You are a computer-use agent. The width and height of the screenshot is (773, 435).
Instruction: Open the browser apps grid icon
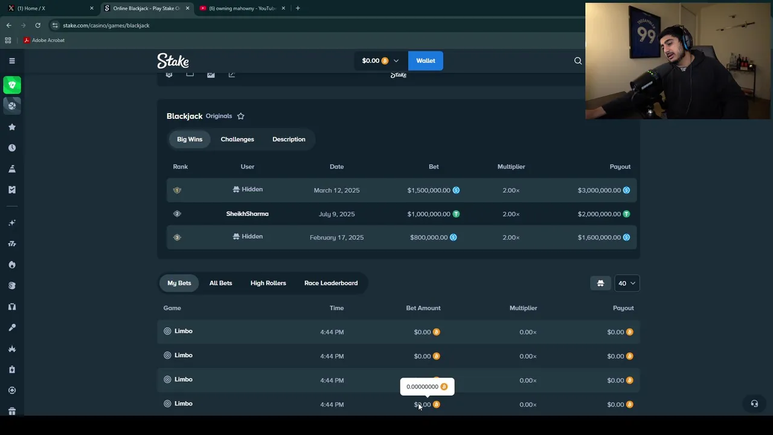pyautogui.click(x=8, y=40)
